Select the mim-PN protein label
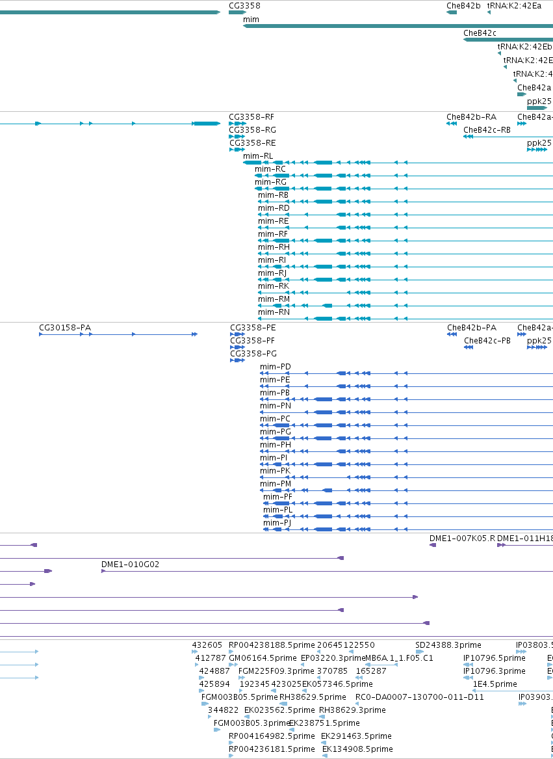This screenshot has width=553, height=759. [x=276, y=406]
